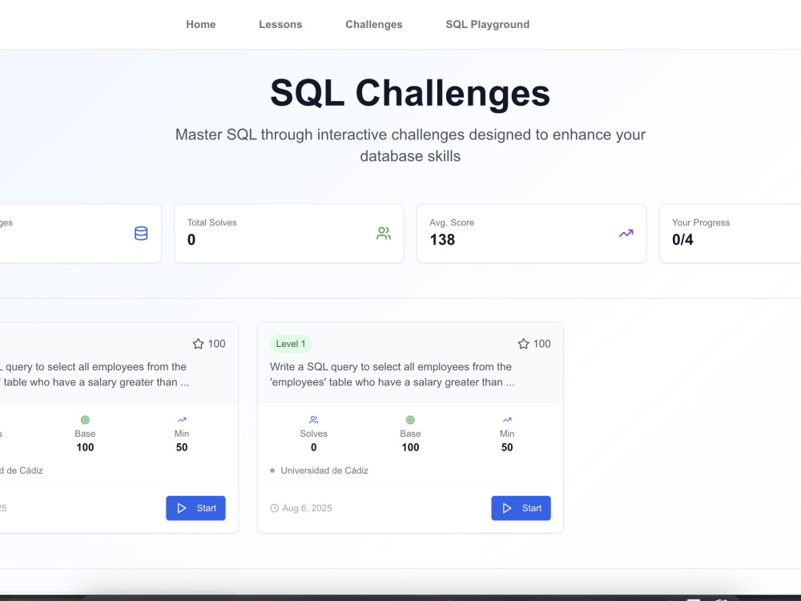Click the left card description text
This screenshot has width=801, height=601.
tap(95, 374)
